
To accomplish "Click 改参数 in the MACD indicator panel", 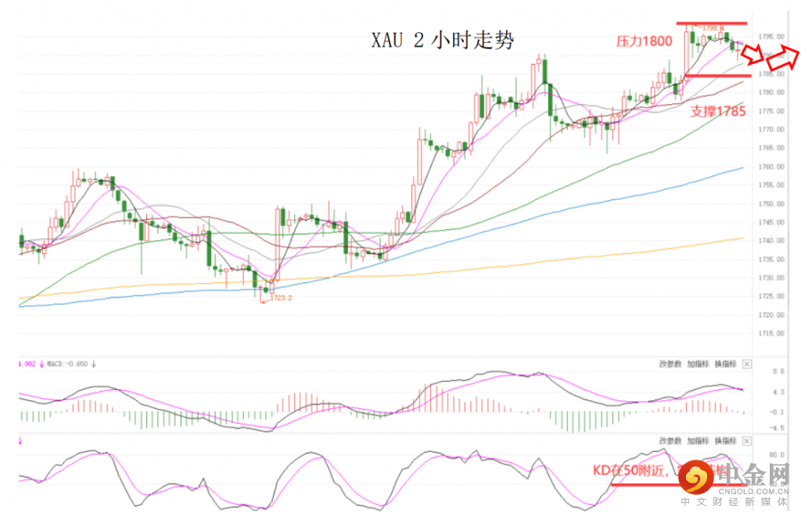I will (x=670, y=364).
